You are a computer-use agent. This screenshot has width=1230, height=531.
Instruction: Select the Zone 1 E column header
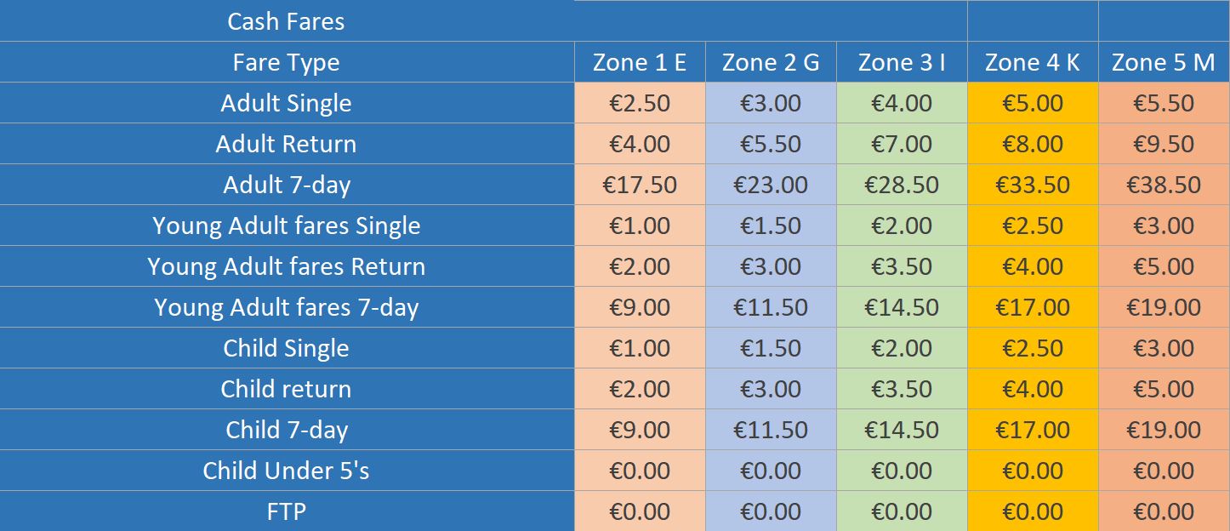pyautogui.click(x=640, y=62)
